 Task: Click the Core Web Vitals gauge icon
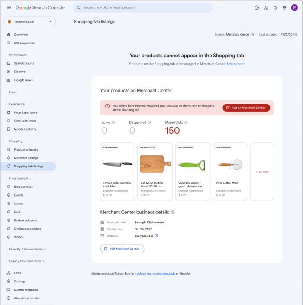point(9,121)
